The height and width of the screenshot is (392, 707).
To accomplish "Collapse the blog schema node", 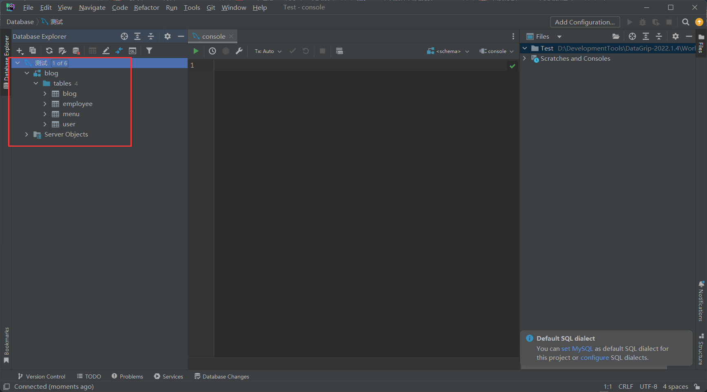I will (27, 73).
